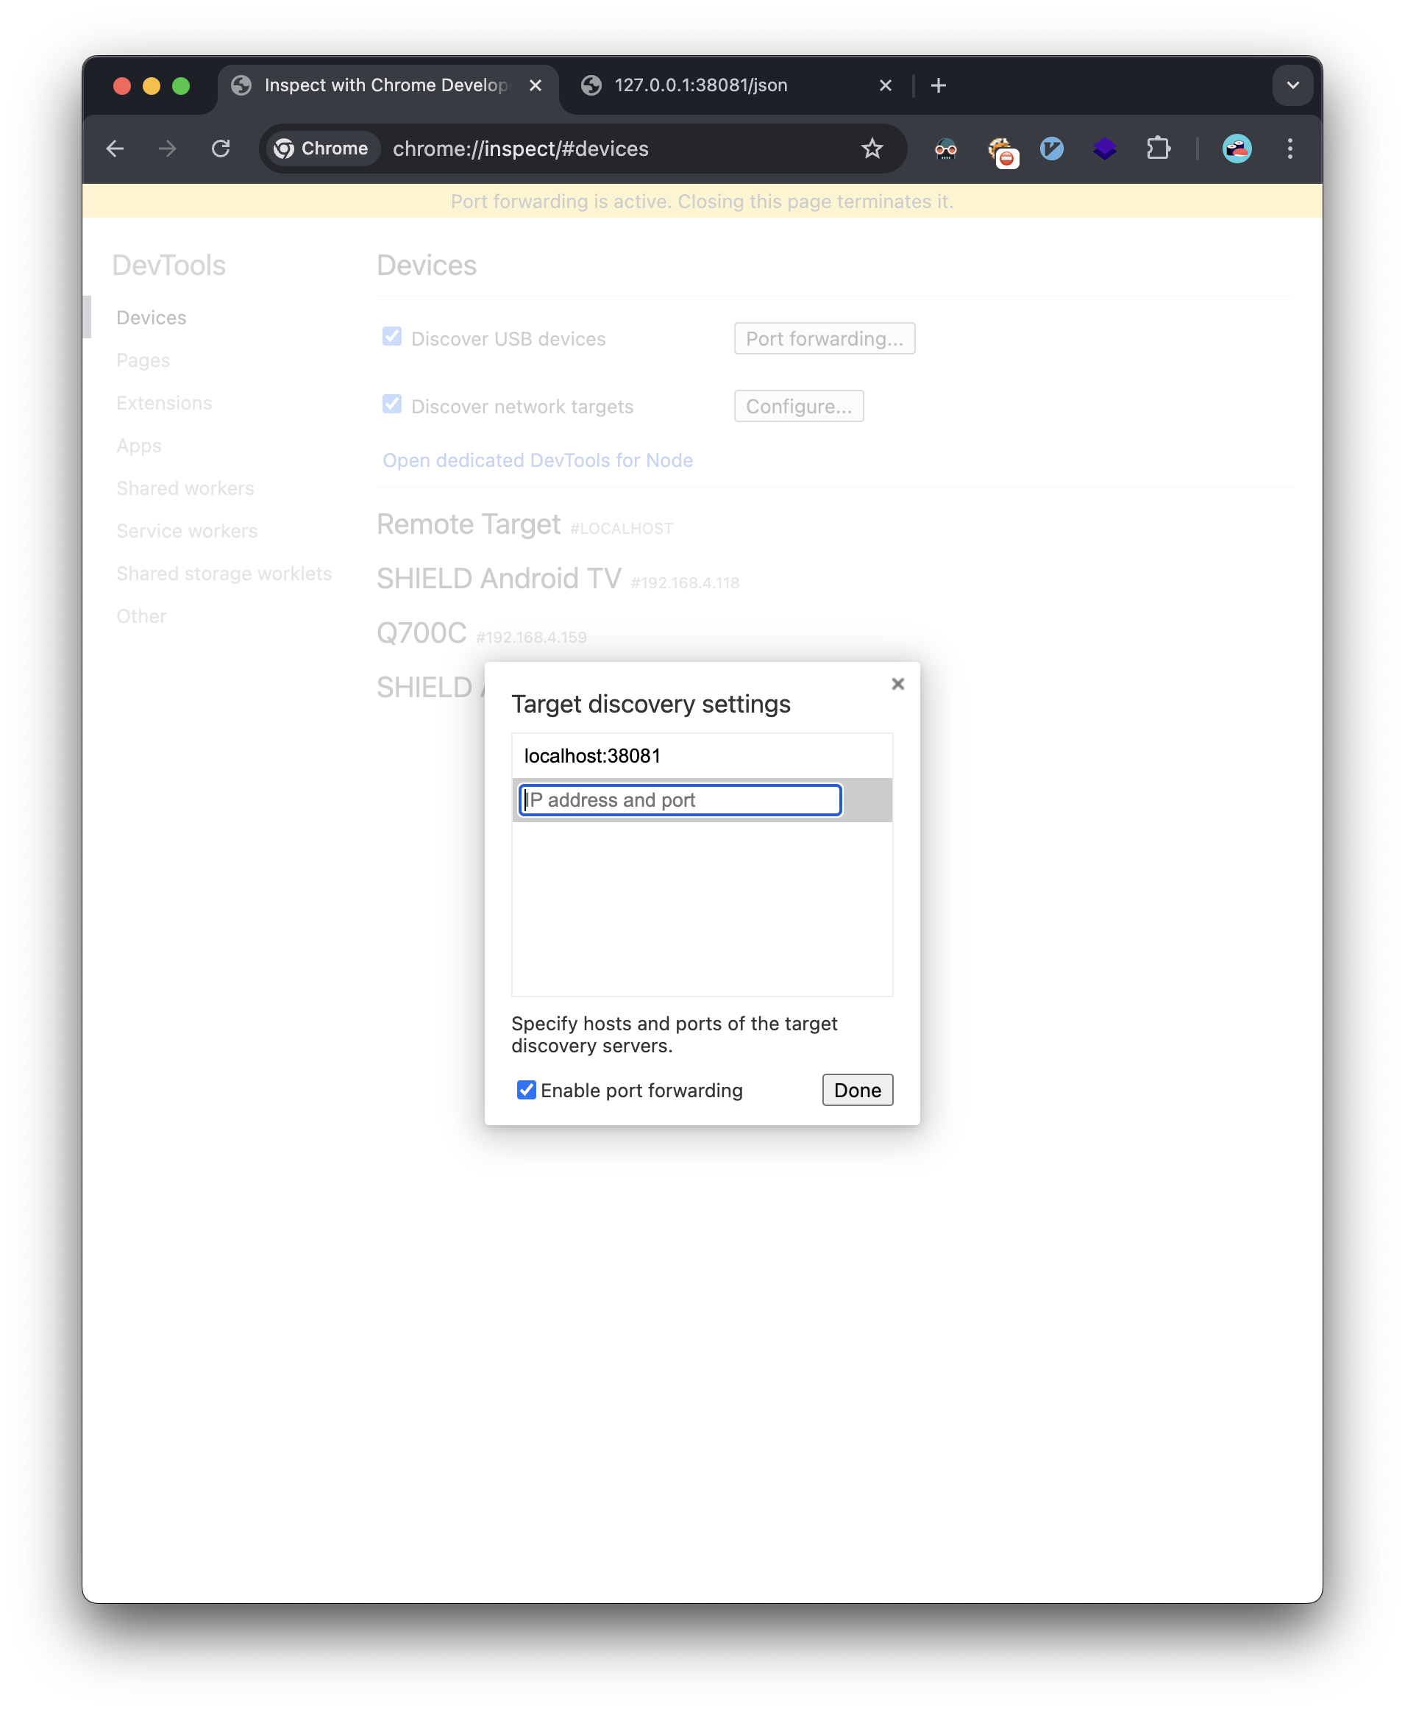Image resolution: width=1405 pixels, height=1712 pixels.
Task: Bookmark this page with the star icon
Action: pos(872,149)
